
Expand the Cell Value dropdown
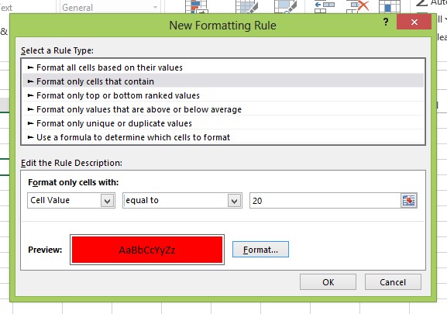108,201
